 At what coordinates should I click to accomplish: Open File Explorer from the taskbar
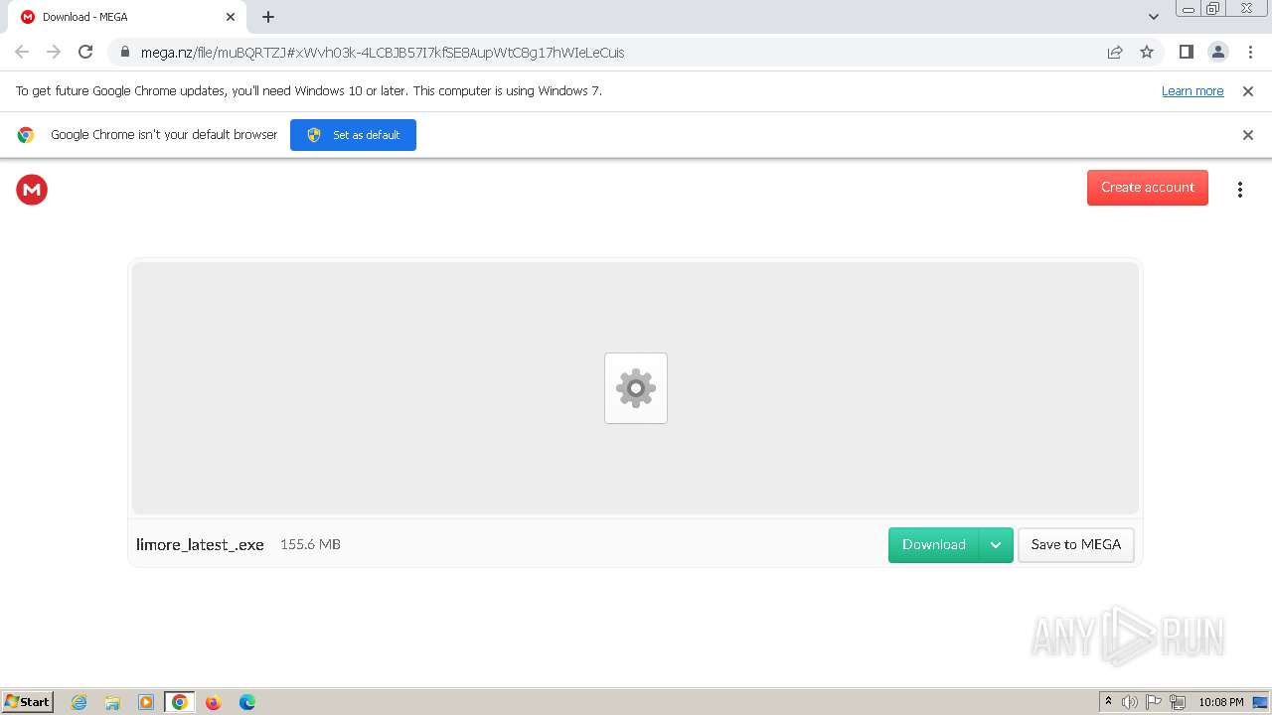pyautogui.click(x=112, y=702)
